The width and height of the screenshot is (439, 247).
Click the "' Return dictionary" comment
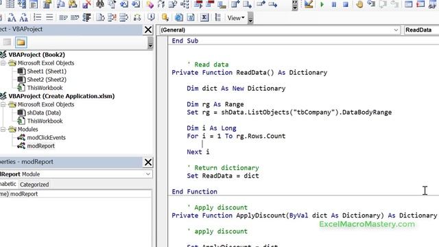point(223,167)
